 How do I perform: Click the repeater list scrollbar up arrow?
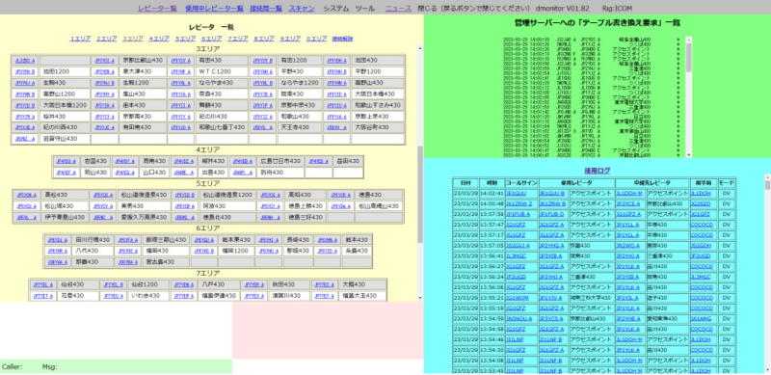(420, 49)
